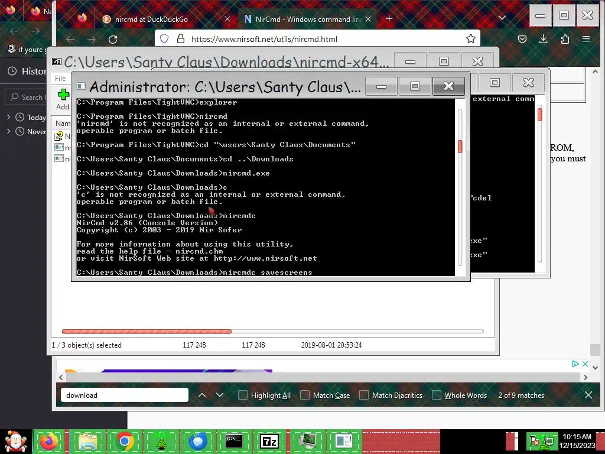Go back in the Firefox toolbar

pyautogui.click(x=70, y=40)
